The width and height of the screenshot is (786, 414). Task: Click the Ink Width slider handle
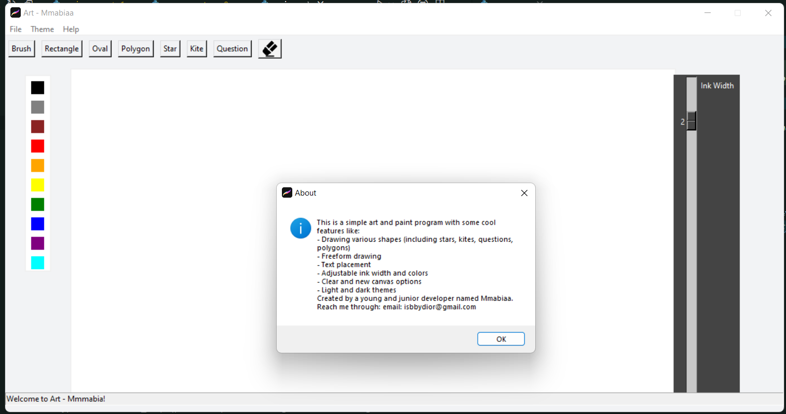click(692, 121)
